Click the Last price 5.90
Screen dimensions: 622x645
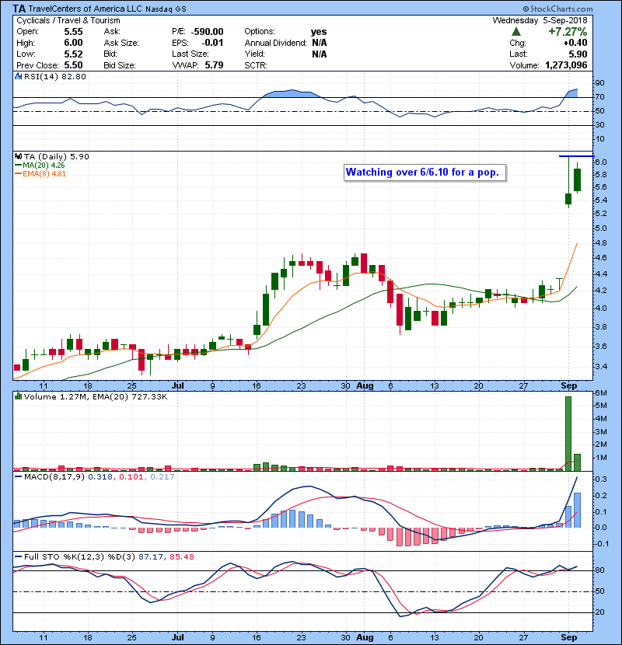coord(578,54)
